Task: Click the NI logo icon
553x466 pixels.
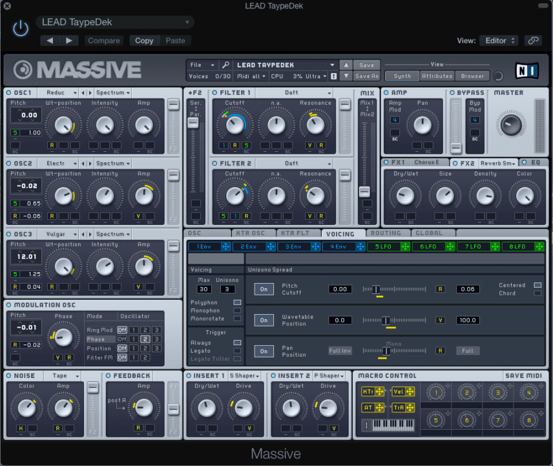Action: click(x=527, y=70)
